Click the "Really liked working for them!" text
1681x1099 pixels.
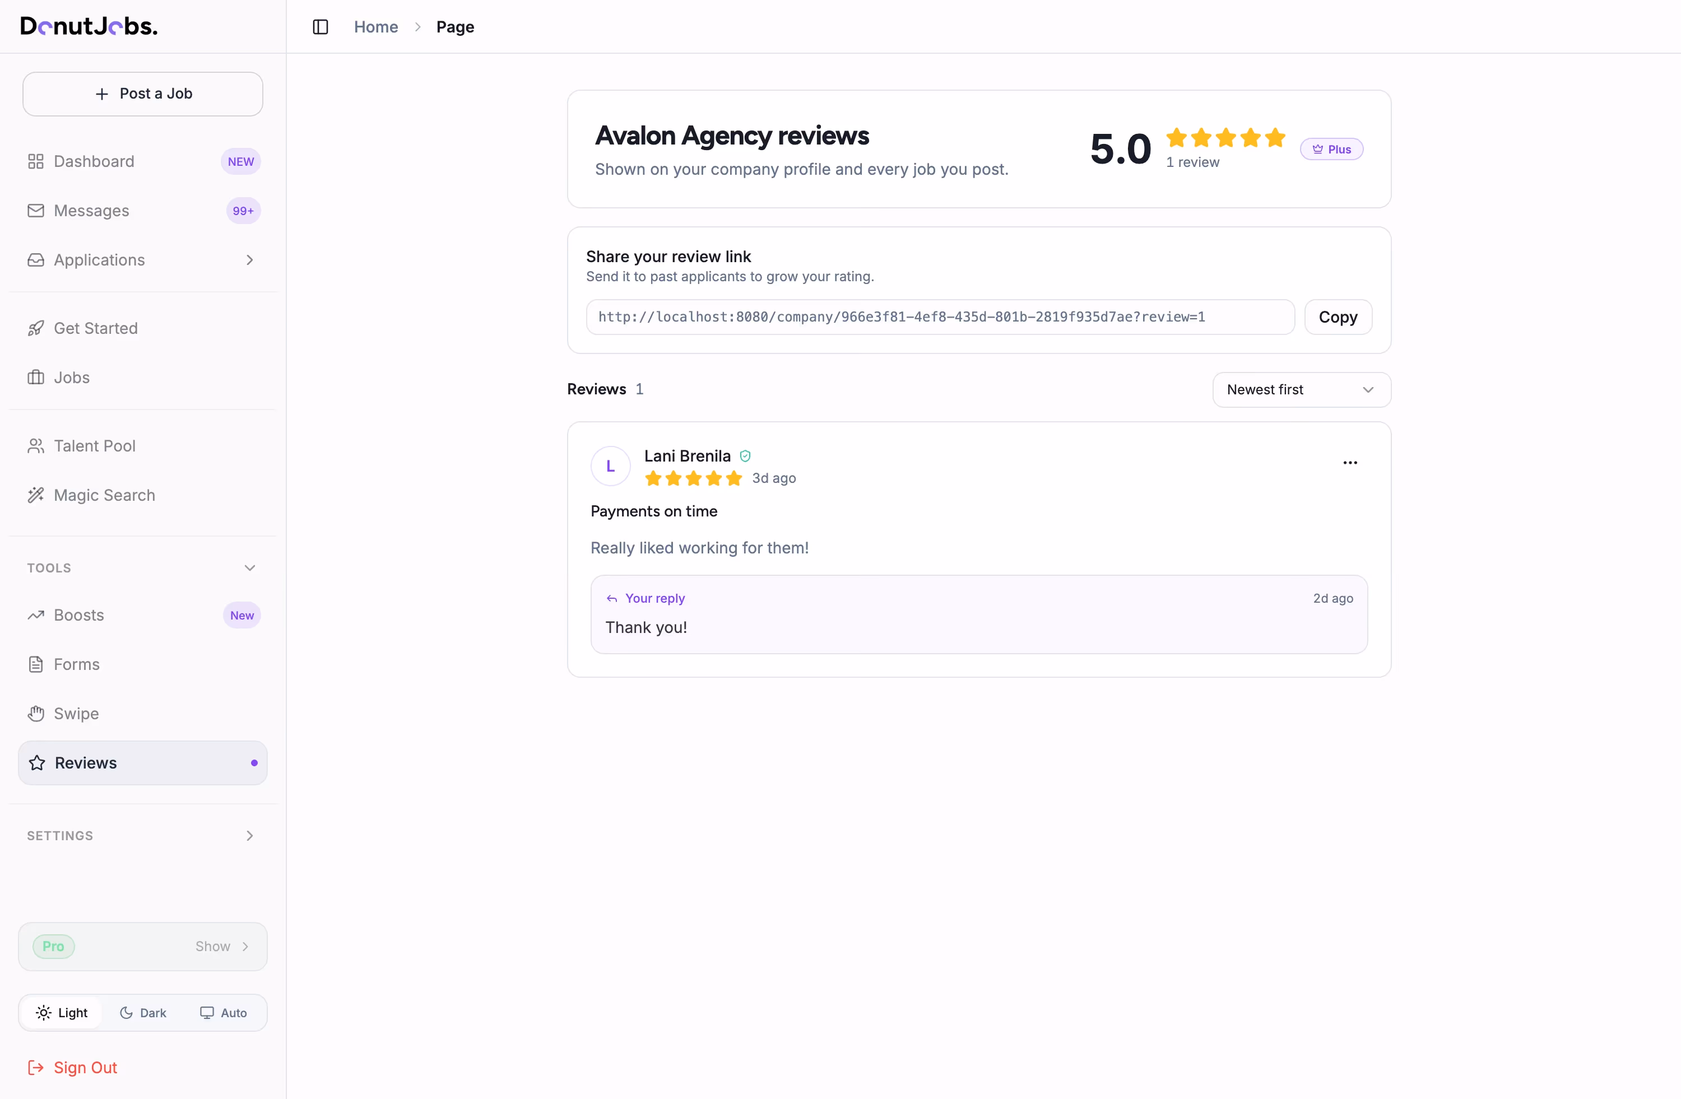(699, 548)
